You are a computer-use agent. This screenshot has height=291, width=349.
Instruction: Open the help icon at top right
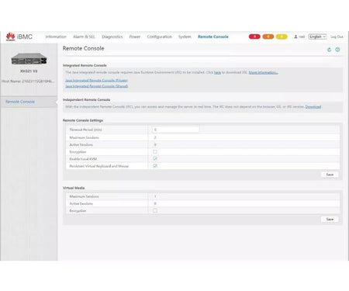337,50
